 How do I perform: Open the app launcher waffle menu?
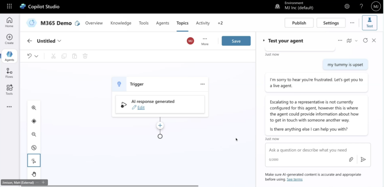[x=9, y=6]
